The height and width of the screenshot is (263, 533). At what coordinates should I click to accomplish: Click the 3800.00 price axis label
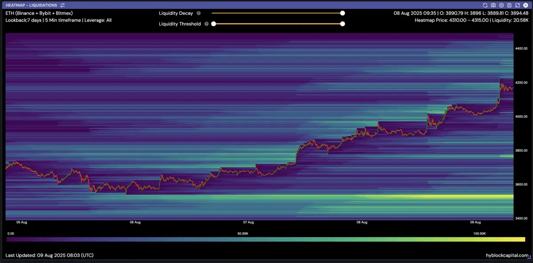click(x=521, y=151)
